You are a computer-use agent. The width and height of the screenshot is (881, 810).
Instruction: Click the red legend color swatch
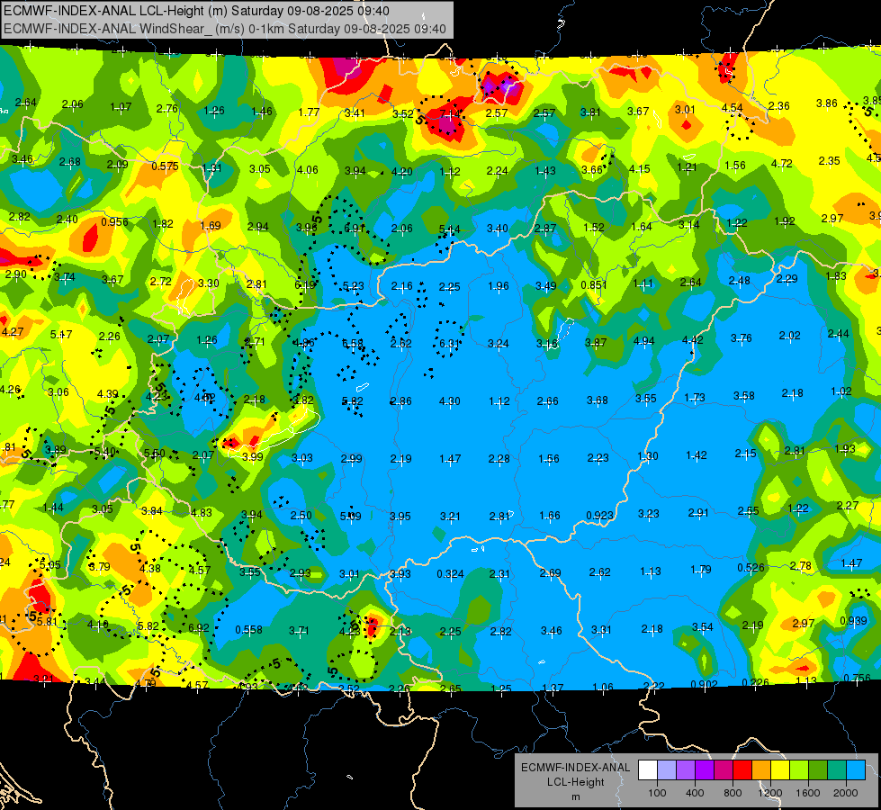coord(742,770)
